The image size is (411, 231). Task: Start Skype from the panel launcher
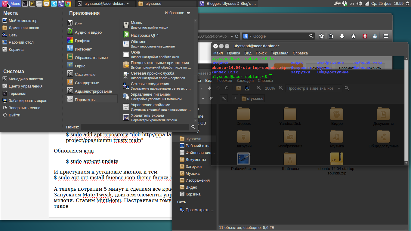pyautogui.click(x=54, y=4)
